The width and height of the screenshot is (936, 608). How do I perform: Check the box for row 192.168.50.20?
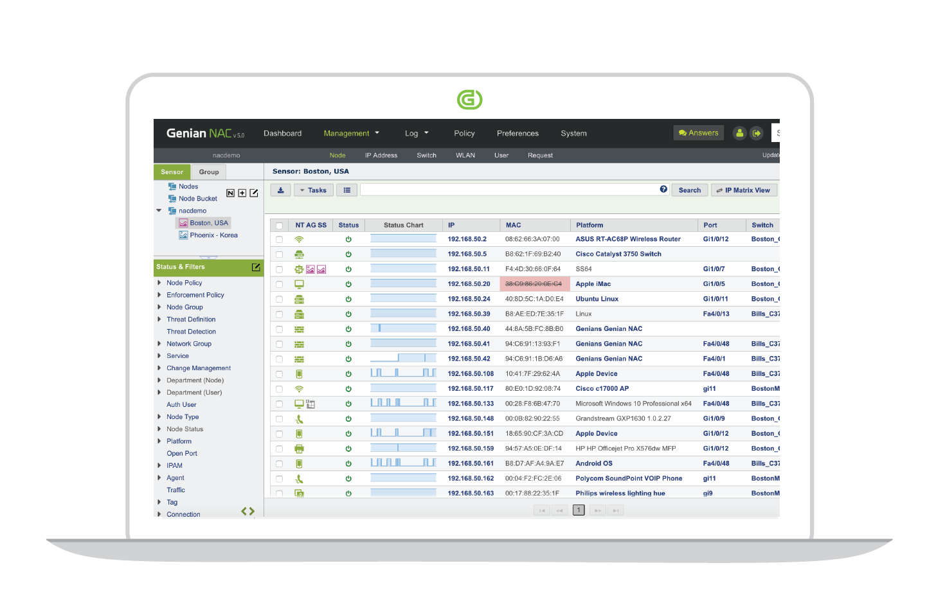click(279, 284)
